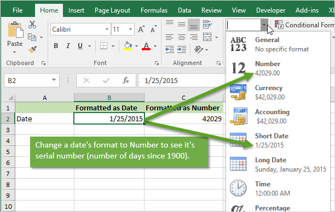The image size is (335, 212).
Task: Decrease indent
Action: [x=170, y=50]
